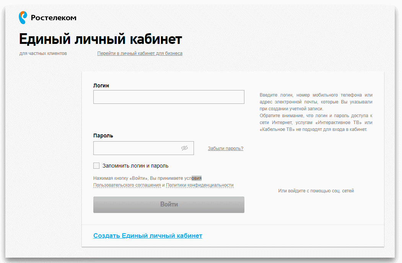Image resolution: width=402 pixels, height=263 pixels.
Task: Open 'Пользовательского соглашения' link
Action: (x=127, y=185)
